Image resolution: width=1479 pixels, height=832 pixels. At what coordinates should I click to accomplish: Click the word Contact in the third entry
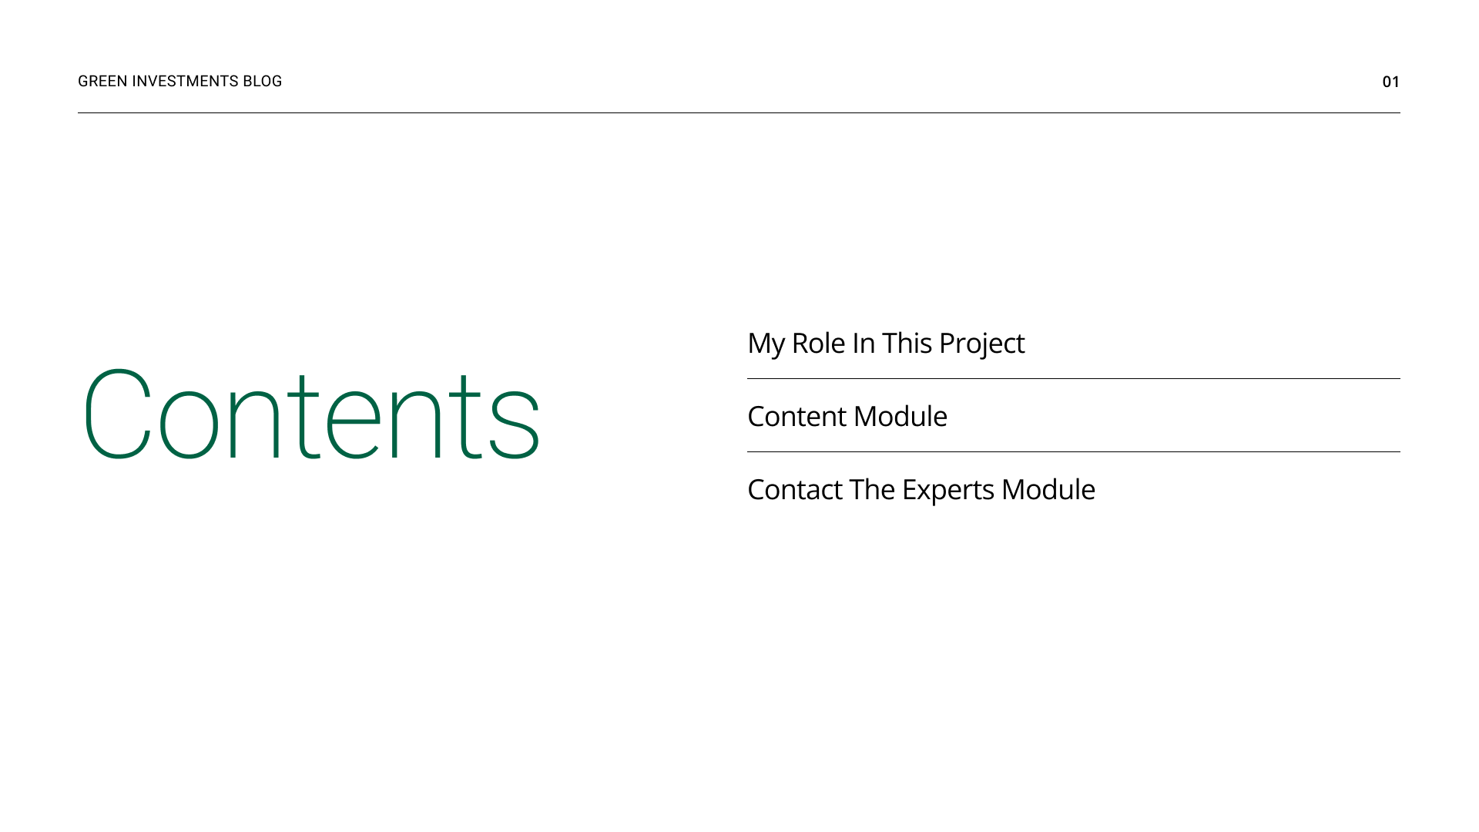coord(795,490)
